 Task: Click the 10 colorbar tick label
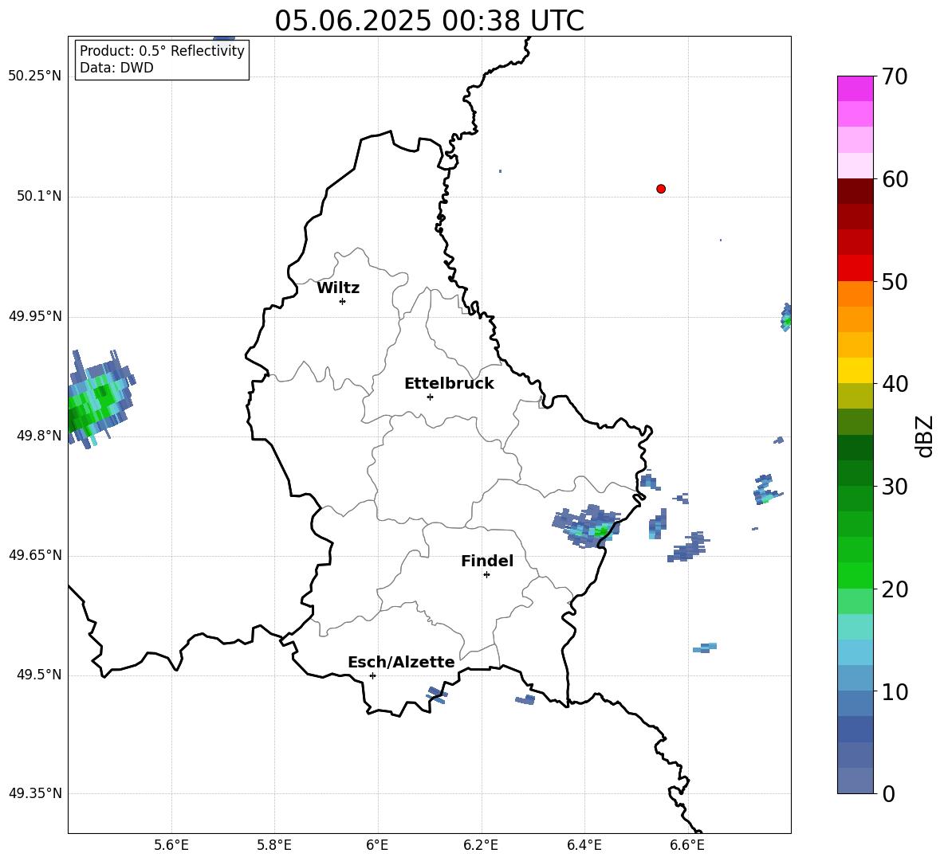(894, 691)
